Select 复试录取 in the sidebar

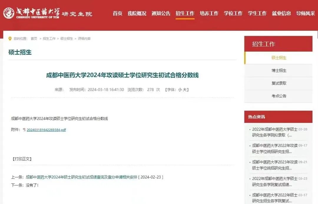[279, 83]
